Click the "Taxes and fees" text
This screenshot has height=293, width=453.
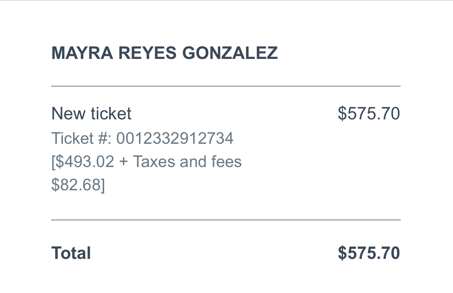(x=187, y=161)
